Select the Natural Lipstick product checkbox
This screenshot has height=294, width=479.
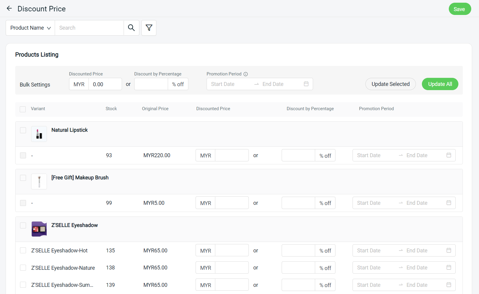[x=23, y=130]
